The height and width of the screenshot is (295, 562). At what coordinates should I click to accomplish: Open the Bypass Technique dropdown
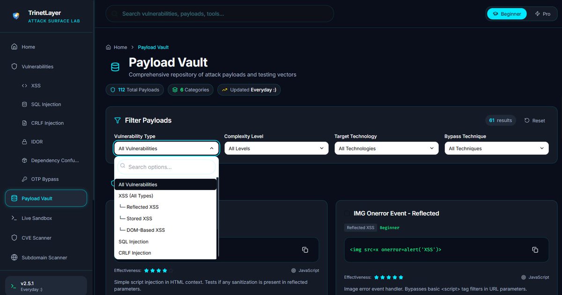pyautogui.click(x=496, y=147)
